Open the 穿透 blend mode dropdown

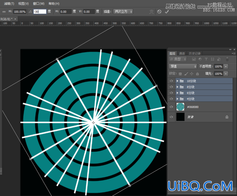tap(183, 66)
